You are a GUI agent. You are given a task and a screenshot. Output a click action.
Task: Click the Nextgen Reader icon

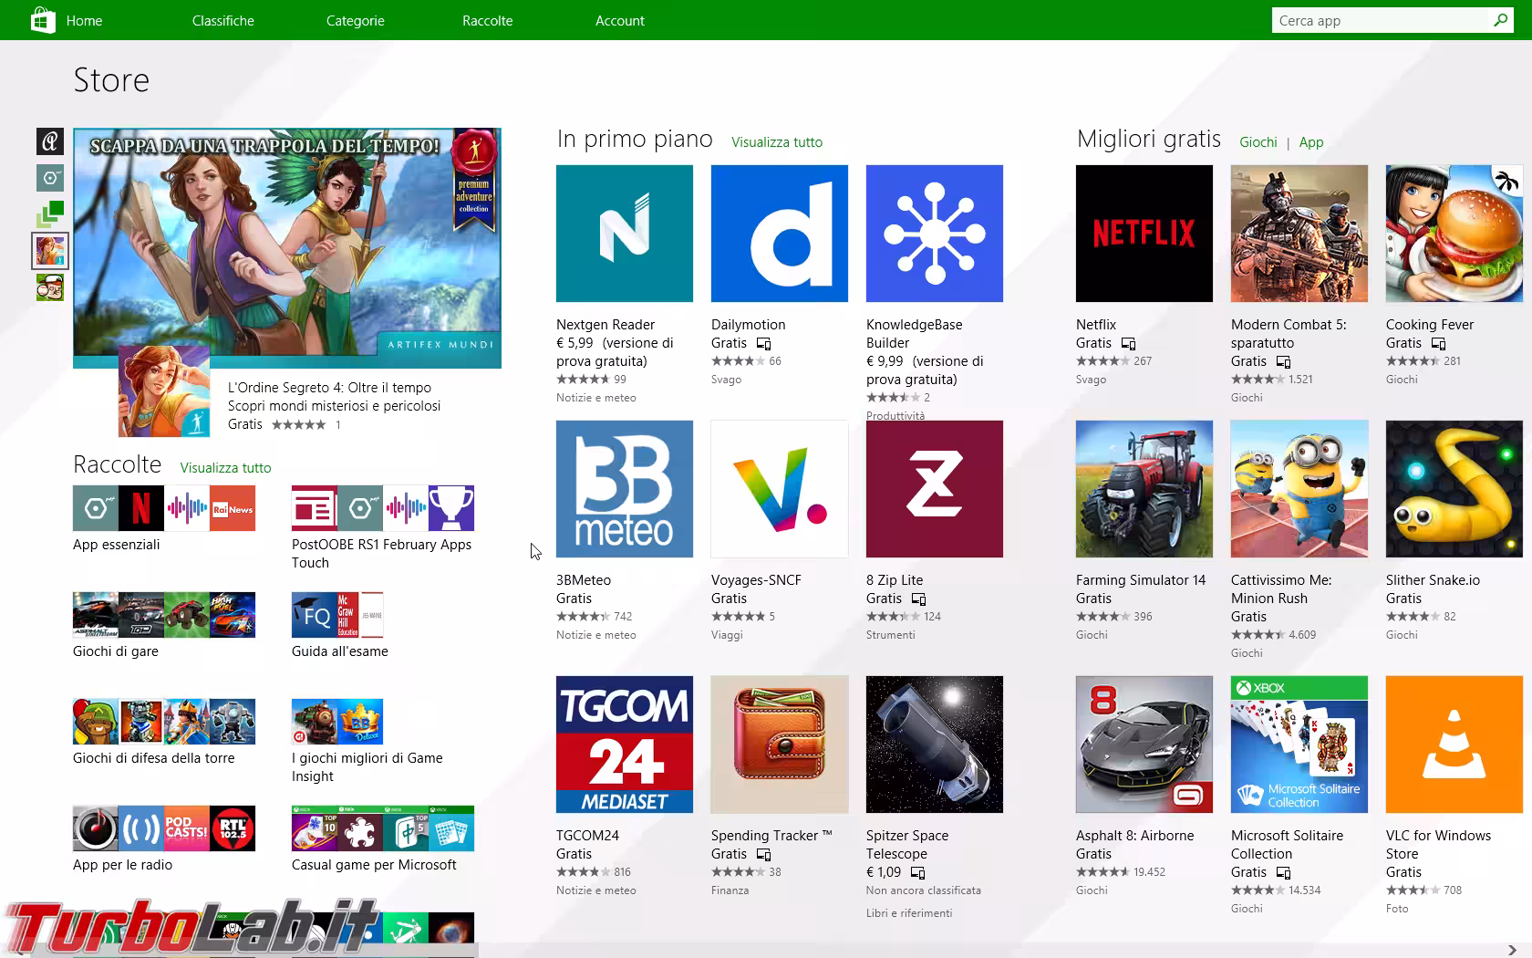(x=624, y=234)
